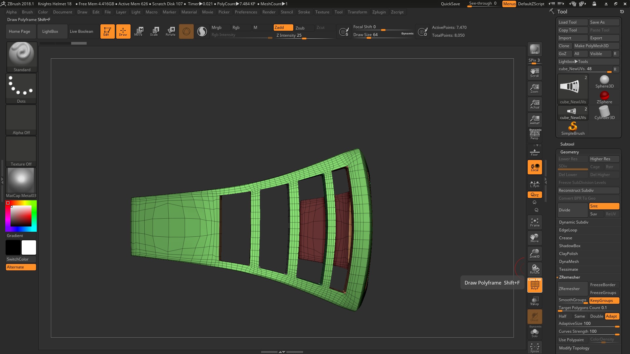Image resolution: width=630 pixels, height=354 pixels.
Task: Toggle the Zadd mode
Action: point(283,28)
